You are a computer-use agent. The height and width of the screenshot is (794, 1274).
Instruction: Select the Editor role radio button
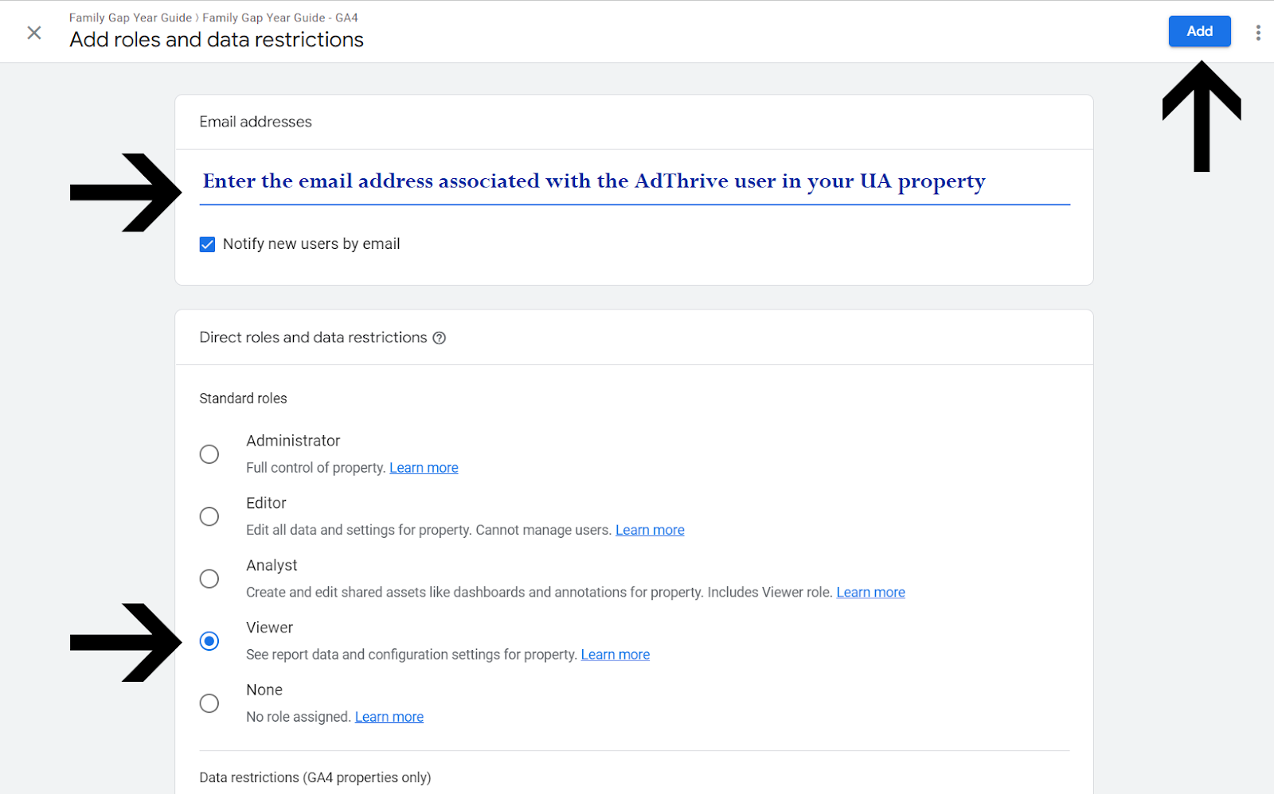coord(209,516)
